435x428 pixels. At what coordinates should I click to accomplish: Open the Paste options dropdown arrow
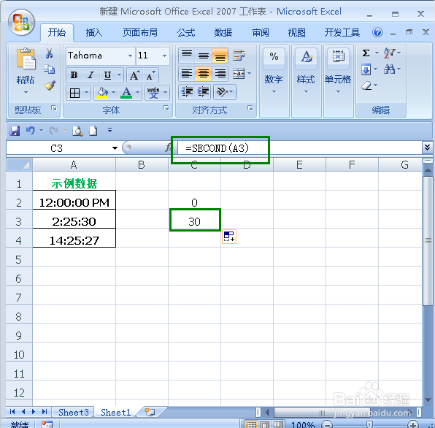(x=26, y=93)
